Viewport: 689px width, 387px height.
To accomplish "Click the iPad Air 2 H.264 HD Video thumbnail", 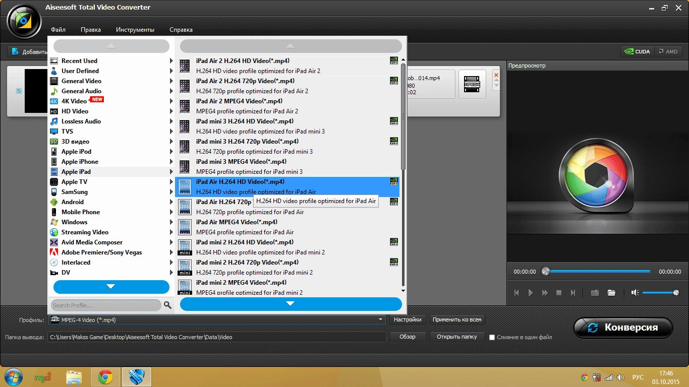I will click(x=185, y=66).
